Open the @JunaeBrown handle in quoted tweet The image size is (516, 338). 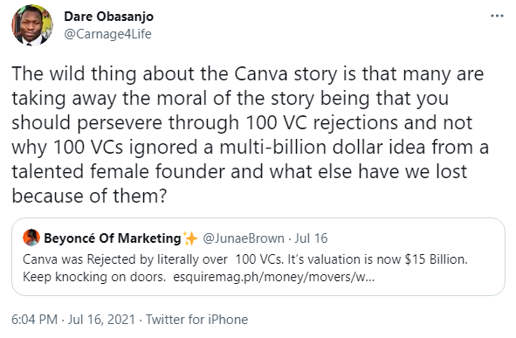tap(244, 238)
